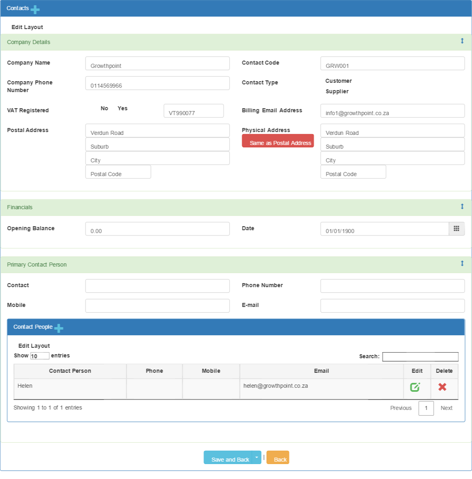Click the orange Back button
Viewport: 472px width, 479px height.
tap(278, 457)
